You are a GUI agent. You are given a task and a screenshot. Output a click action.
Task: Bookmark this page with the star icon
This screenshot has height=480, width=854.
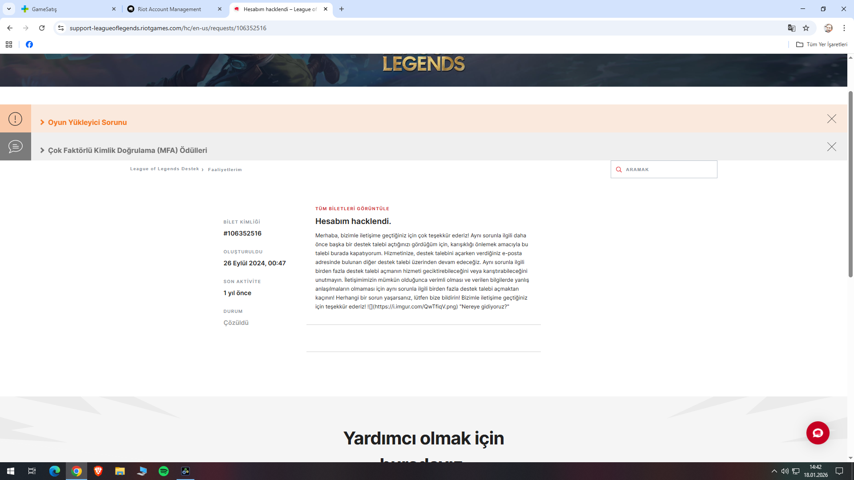(x=806, y=28)
